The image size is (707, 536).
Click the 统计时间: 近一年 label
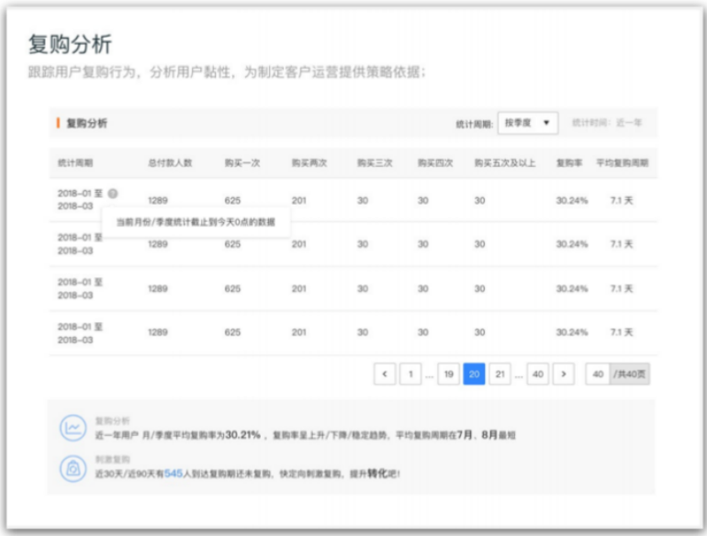[607, 123]
